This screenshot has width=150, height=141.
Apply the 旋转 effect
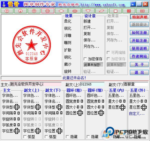pos(68,72)
